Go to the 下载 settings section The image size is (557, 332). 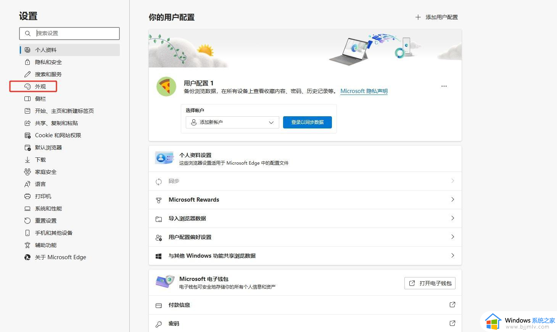tap(69, 160)
